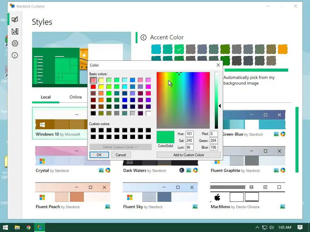This screenshot has width=310, height=232.
Task: Go back using the Accent Color arrow
Action: coord(143,37)
